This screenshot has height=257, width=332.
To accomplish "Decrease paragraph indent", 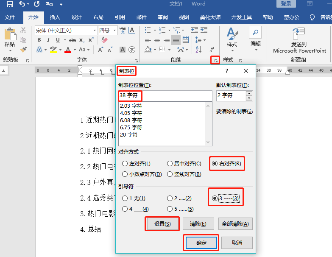I will point(195,30).
